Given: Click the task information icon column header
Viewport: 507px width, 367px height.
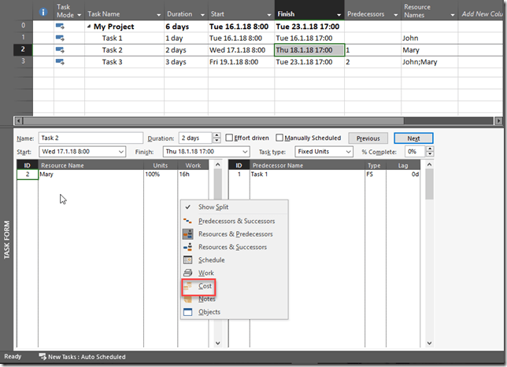Looking at the screenshot, I should [43, 12].
